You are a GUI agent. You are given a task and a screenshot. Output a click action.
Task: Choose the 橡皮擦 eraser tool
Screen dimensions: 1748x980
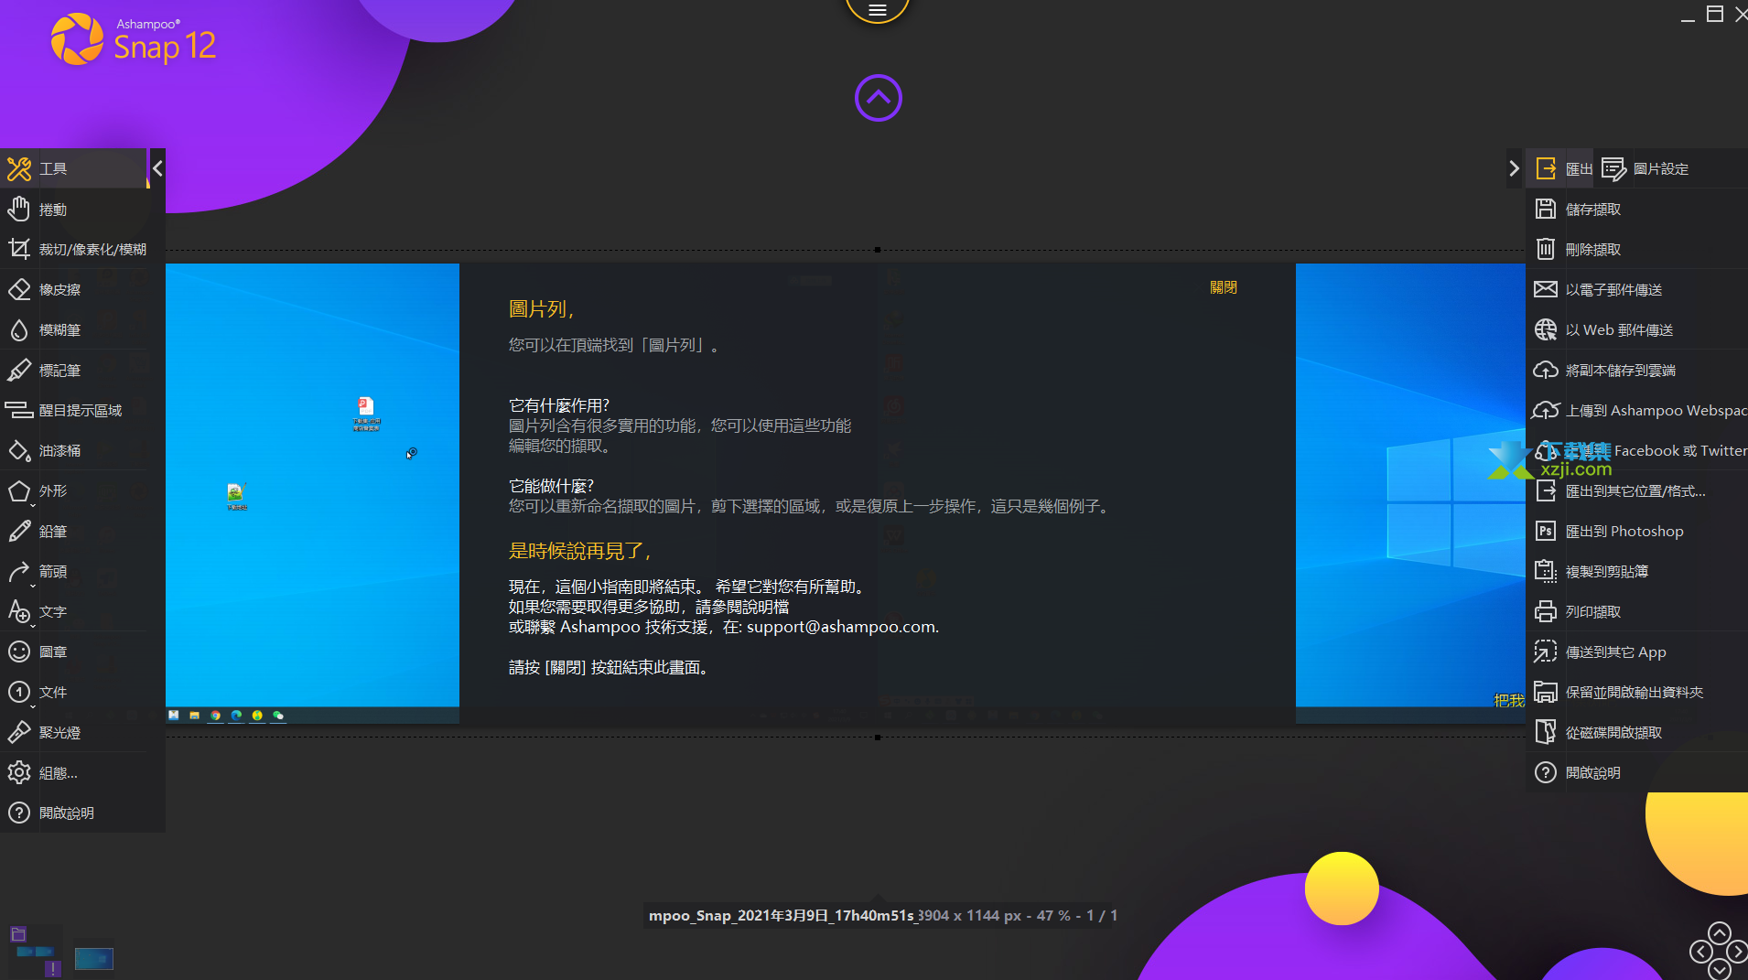coord(73,289)
